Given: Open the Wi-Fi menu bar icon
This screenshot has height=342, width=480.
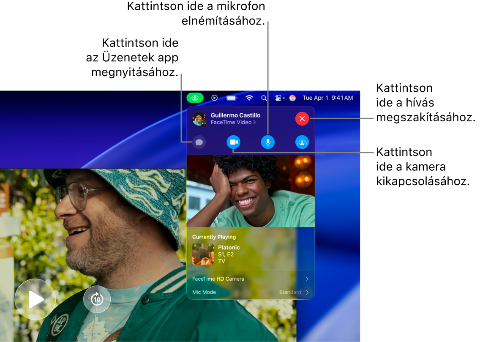Looking at the screenshot, I should coord(249,98).
